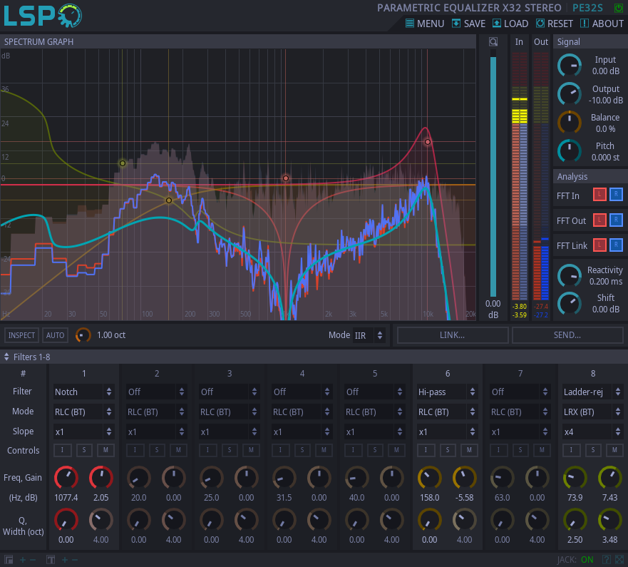Click the green power bypass icon
This screenshot has width=628, height=567.
[x=619, y=8]
